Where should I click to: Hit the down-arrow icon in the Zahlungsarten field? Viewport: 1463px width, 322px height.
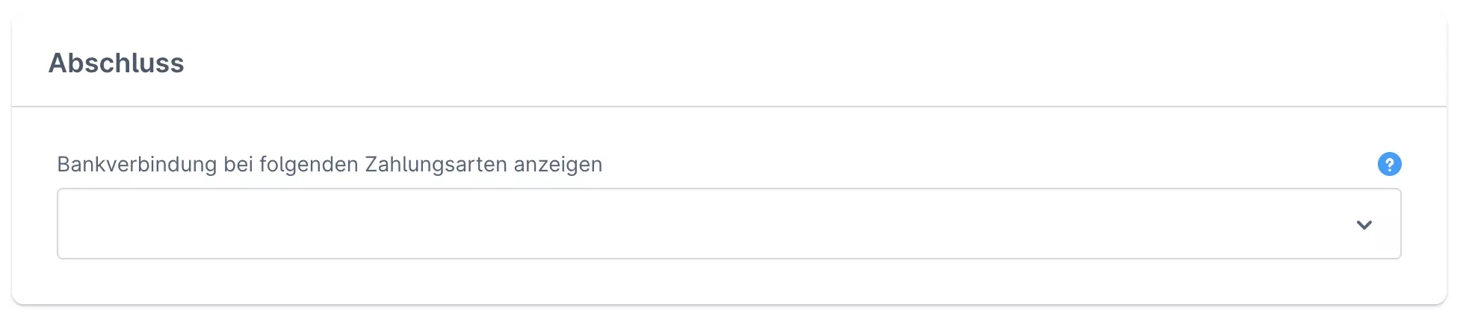click(x=1364, y=224)
